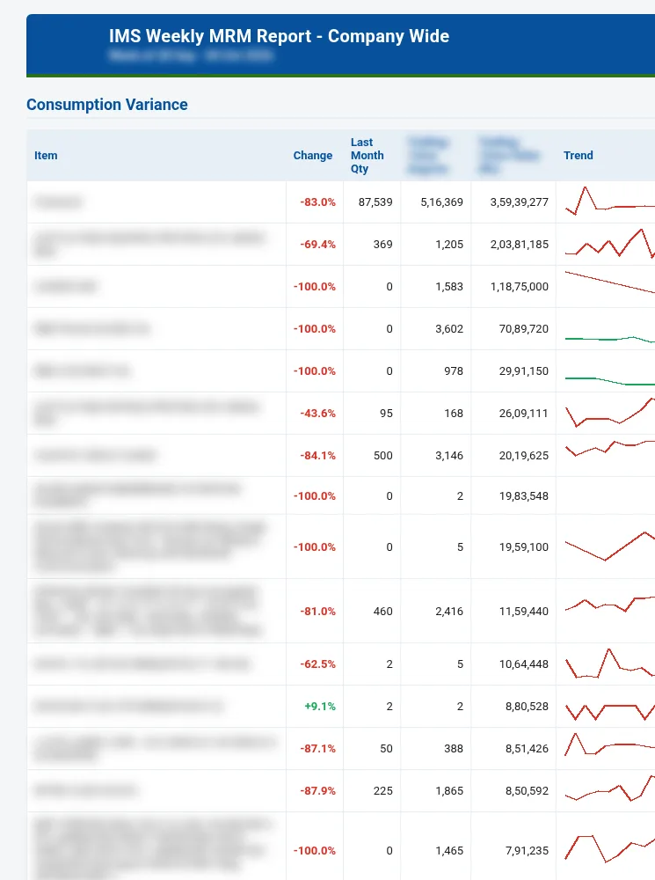Click the 50 last month quantity
655x880 pixels.
click(386, 748)
